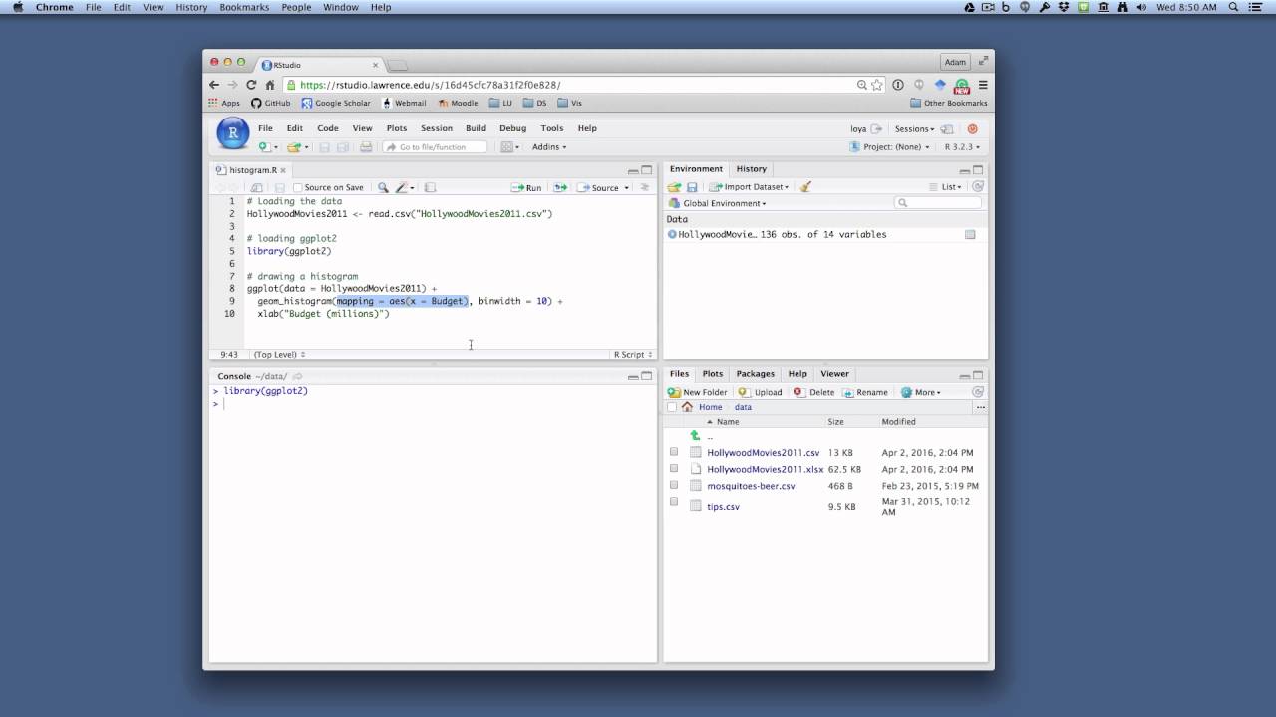
Task: Open mosquitoes-beer.csv from the file list
Action: pyautogui.click(x=751, y=486)
